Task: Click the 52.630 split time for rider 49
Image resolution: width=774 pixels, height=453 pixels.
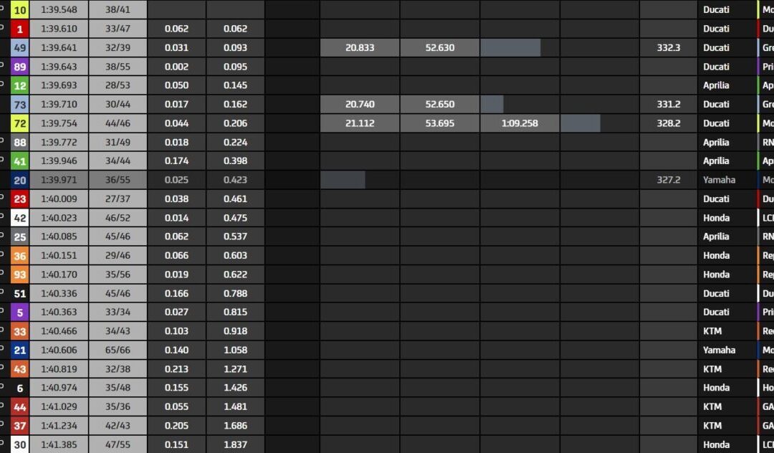Action: (439, 47)
